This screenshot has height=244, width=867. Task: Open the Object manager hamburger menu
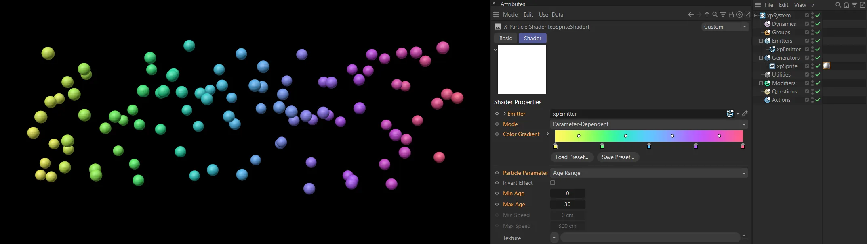[758, 5]
